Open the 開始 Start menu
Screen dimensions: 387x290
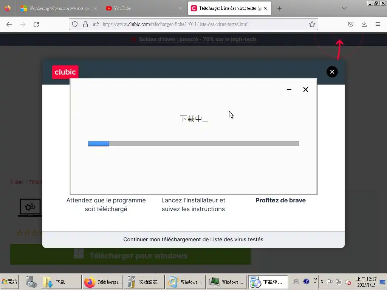(x=9, y=282)
